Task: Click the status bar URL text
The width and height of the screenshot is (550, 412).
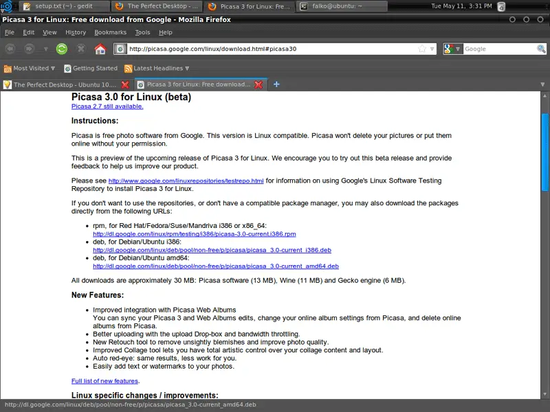Action: point(131,404)
